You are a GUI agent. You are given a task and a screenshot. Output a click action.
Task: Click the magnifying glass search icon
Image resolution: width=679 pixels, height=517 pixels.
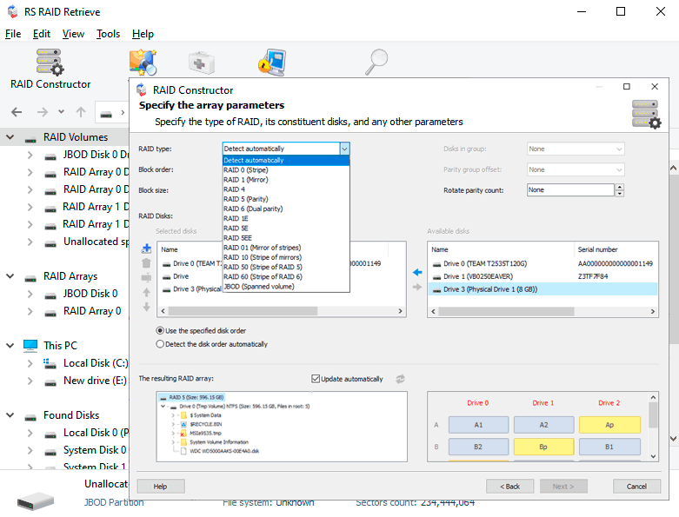[x=376, y=63]
